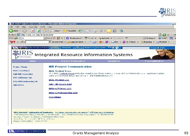Click the Search IRIS text field

click(136, 48)
